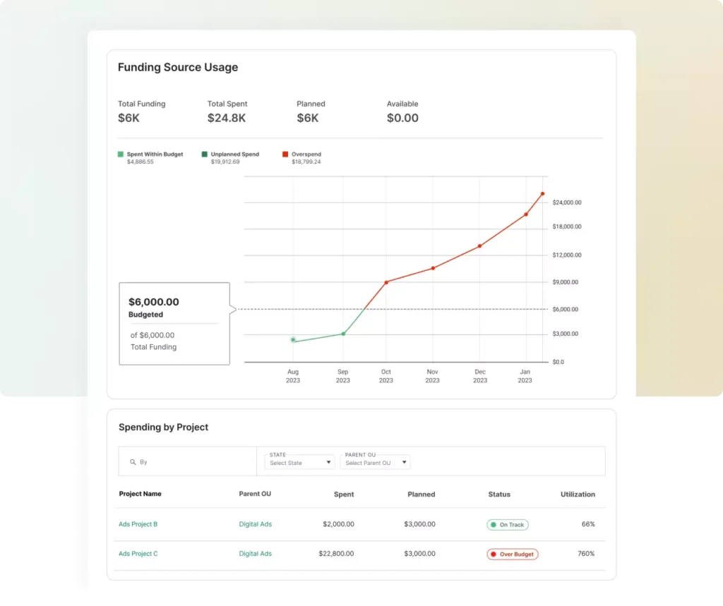
Task: Click the caret icon on the Parent OU selector
Action: pyautogui.click(x=405, y=463)
